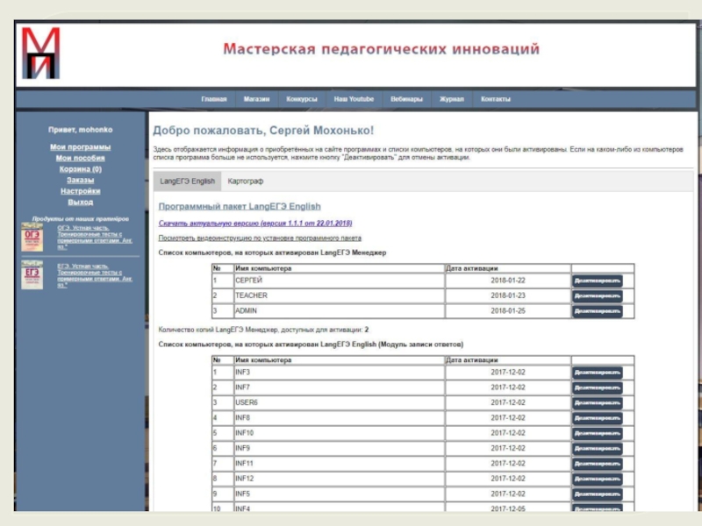Open Мои программы sidebar link
The height and width of the screenshot is (526, 702).
tap(80, 147)
